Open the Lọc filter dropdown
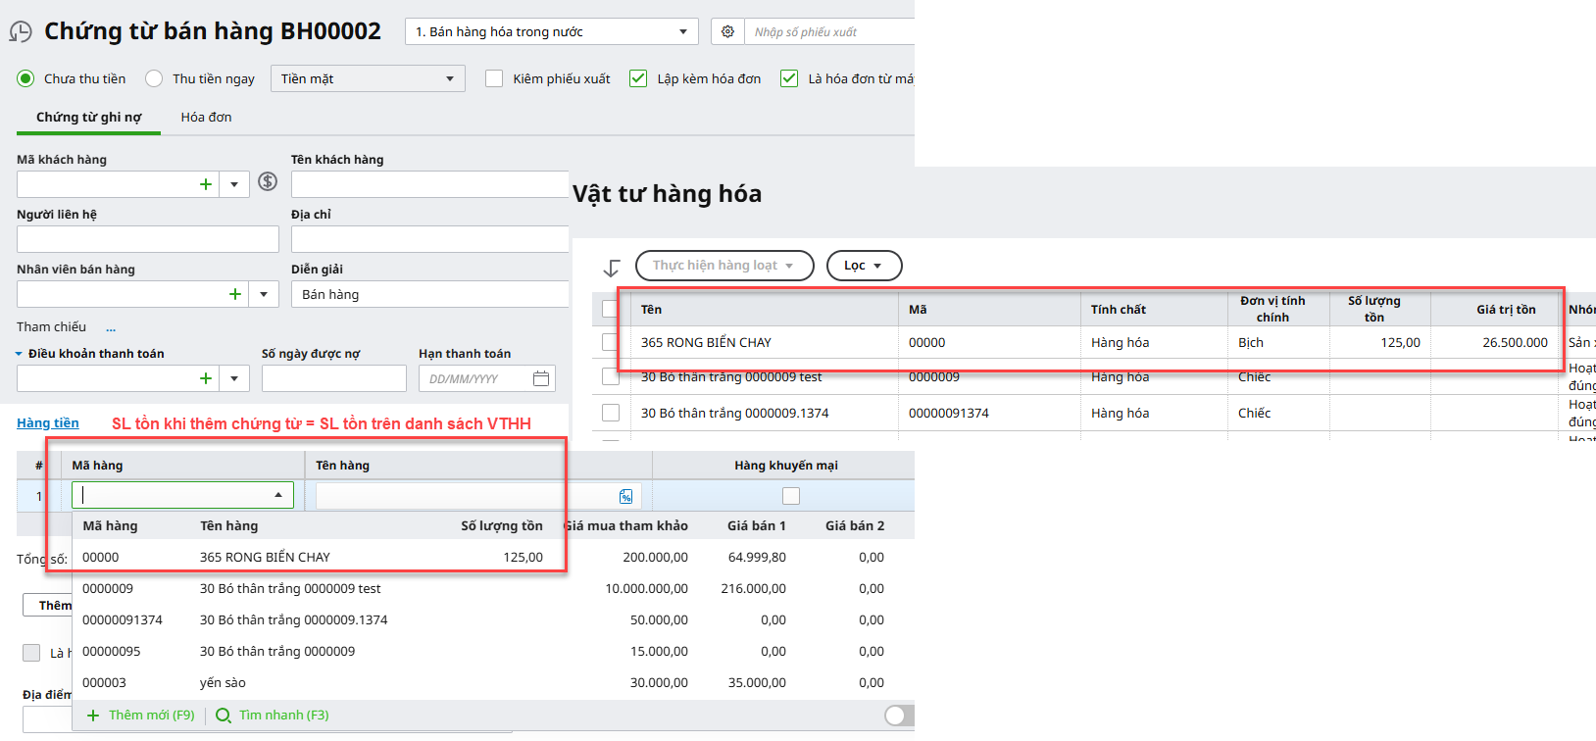Image resolution: width=1596 pixels, height=741 pixels. coord(864,266)
